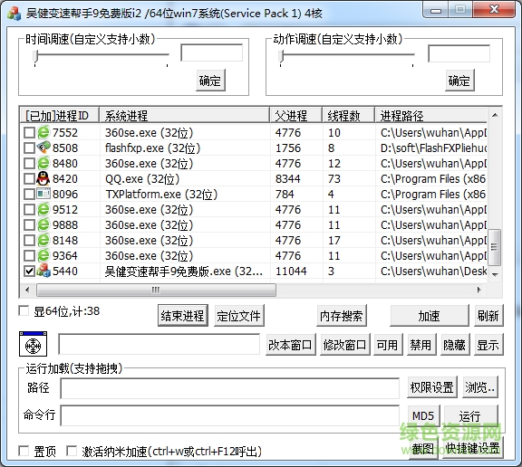Check the box for process 9364
The height and width of the screenshot is (467, 522).
coord(29,256)
